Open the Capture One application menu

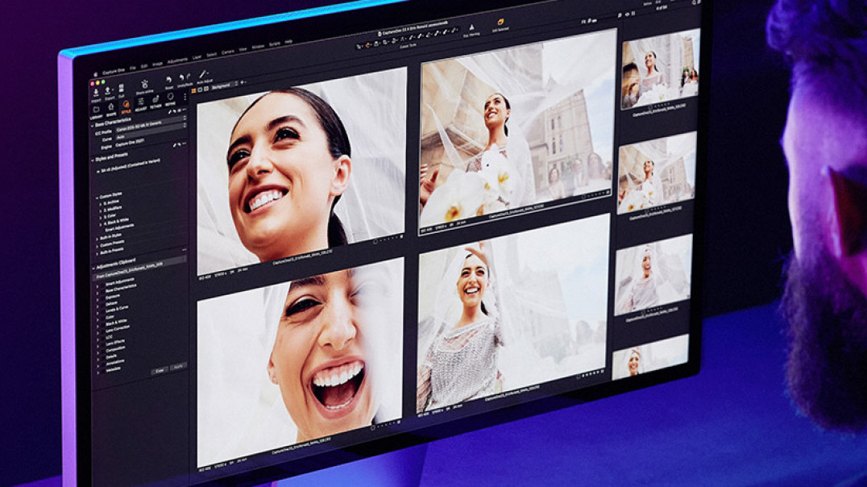coord(114,71)
